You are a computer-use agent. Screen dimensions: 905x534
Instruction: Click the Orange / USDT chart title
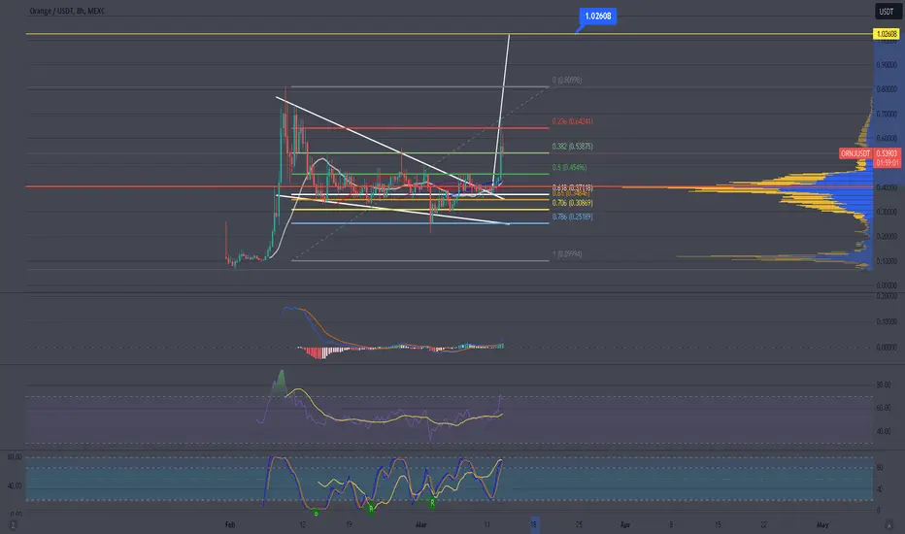pos(67,11)
